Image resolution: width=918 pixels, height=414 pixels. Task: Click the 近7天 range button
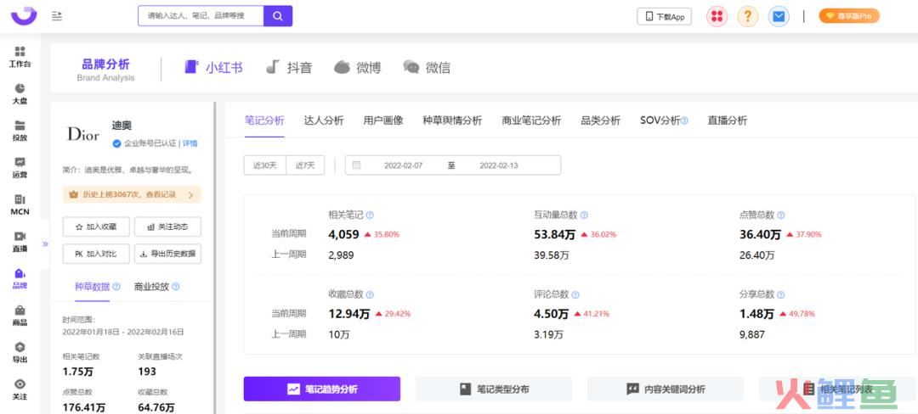tap(305, 165)
